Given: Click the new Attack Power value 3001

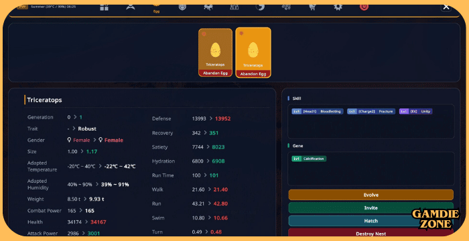Looking at the screenshot, I should 94,234.
